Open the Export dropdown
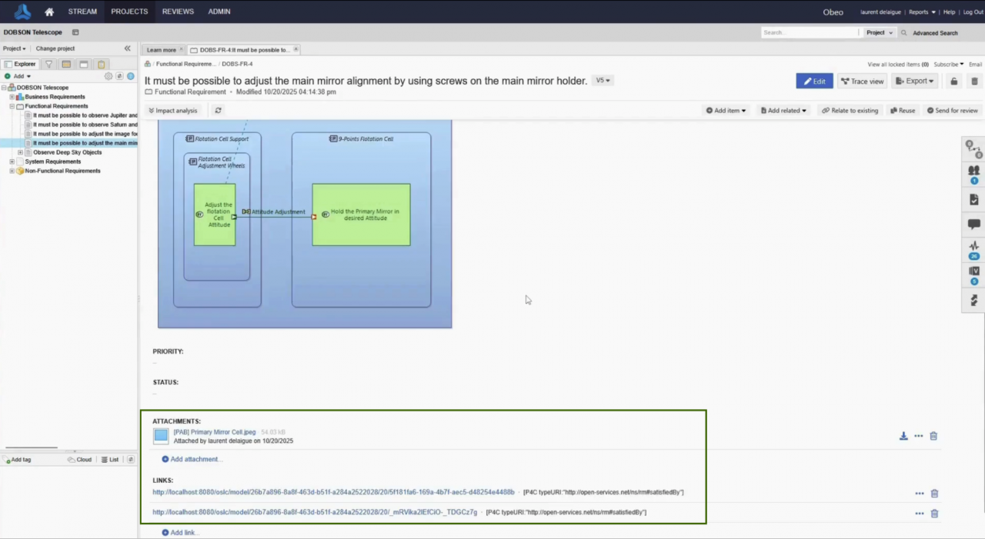The width and height of the screenshot is (985, 539). tap(914, 82)
